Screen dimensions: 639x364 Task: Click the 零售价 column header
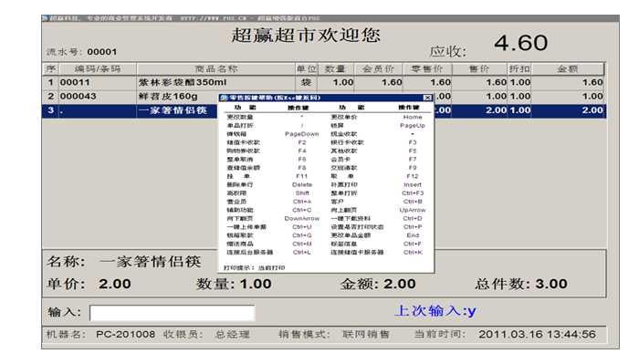coord(426,68)
